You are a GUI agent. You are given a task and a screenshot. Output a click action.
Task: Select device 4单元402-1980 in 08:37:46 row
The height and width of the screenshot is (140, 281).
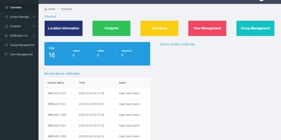(x=57, y=115)
